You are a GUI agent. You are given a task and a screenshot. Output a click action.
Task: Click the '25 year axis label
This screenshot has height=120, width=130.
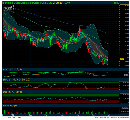click(x=13, y=115)
